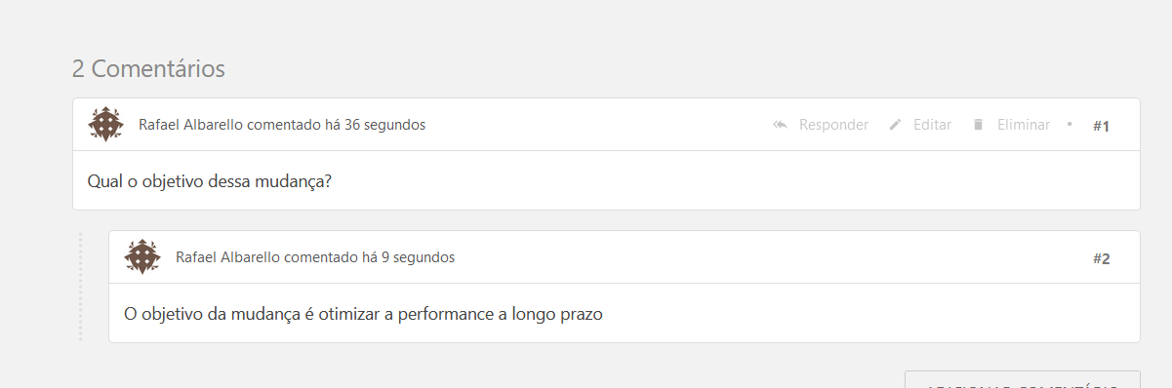Click the trash can delete icon
1172x388 pixels.
tap(977, 125)
